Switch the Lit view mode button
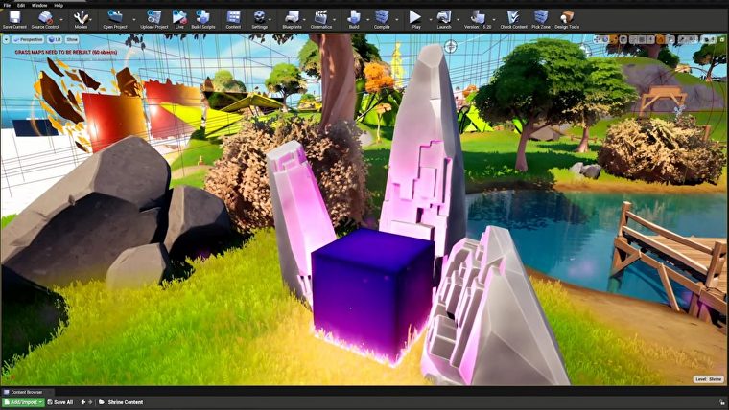The height and width of the screenshot is (410, 729). click(x=55, y=40)
